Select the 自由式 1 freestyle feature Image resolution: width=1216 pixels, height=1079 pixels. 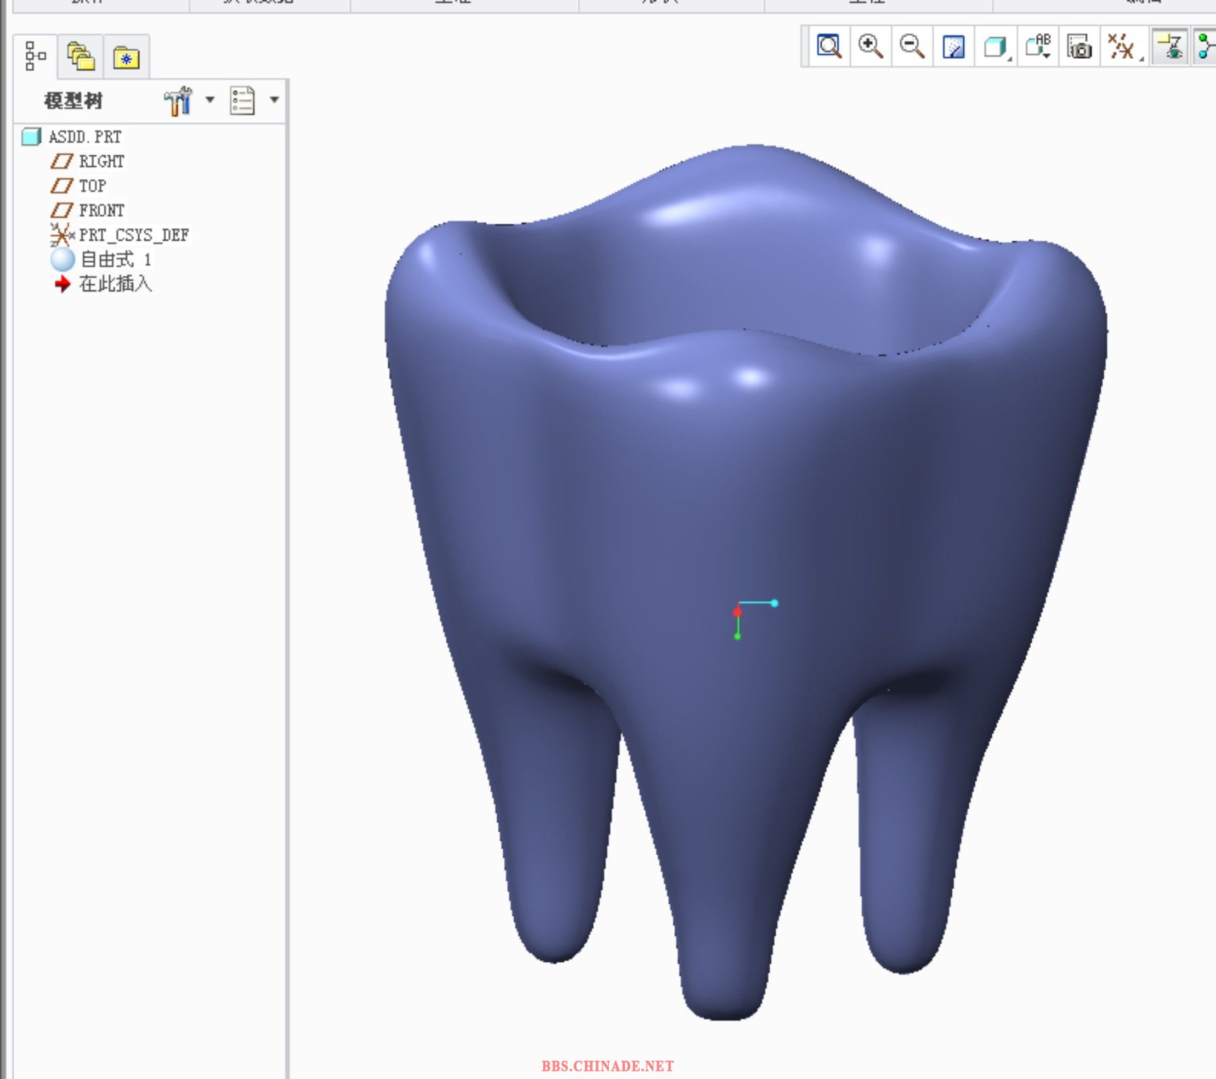101,259
